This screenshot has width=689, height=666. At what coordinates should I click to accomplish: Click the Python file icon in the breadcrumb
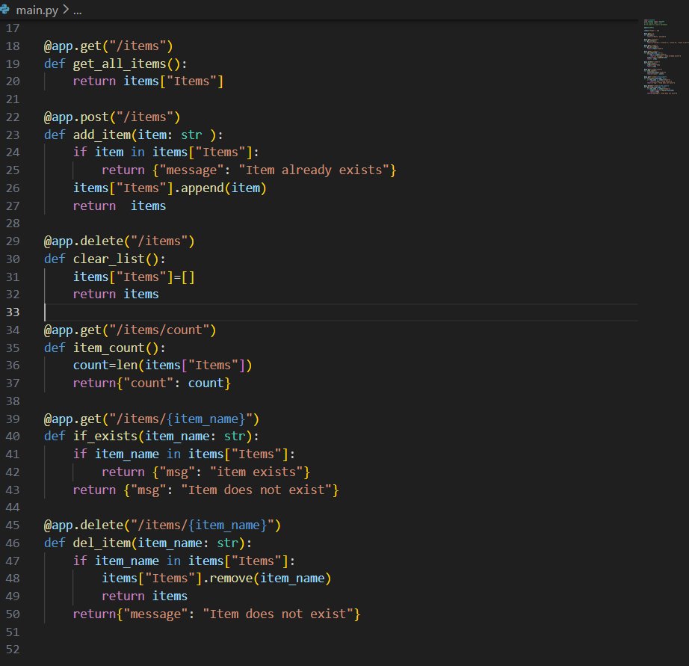point(6,10)
